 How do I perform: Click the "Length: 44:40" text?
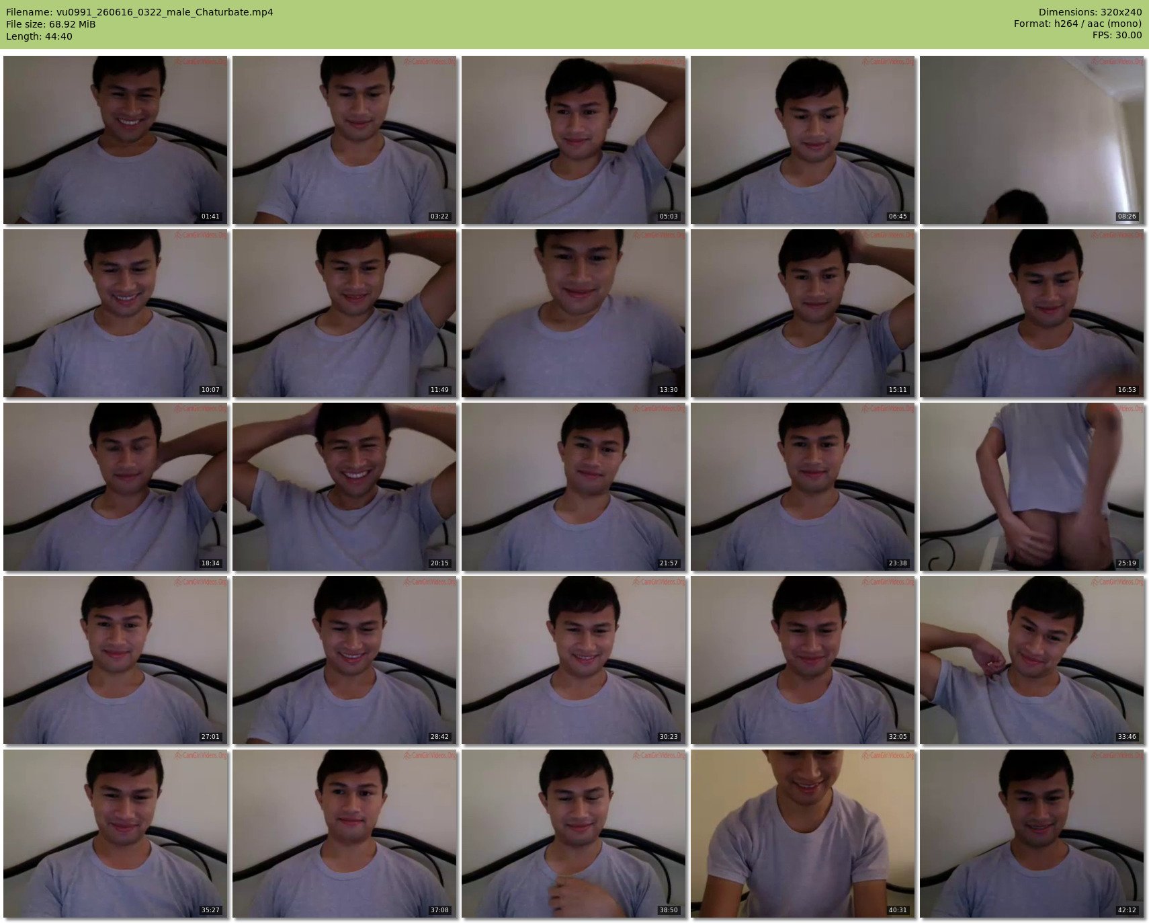(39, 36)
